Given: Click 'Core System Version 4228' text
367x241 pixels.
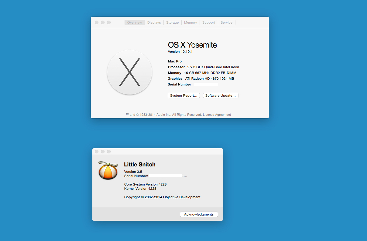Looking at the screenshot, I should tap(146, 184).
